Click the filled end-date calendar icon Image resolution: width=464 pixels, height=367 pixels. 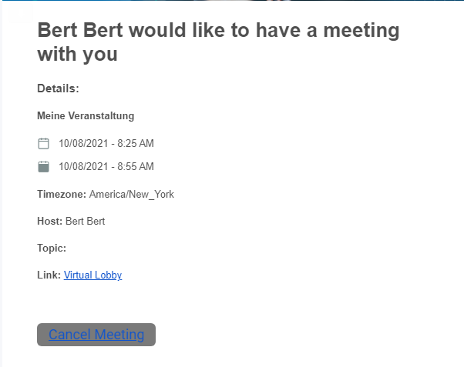43,166
